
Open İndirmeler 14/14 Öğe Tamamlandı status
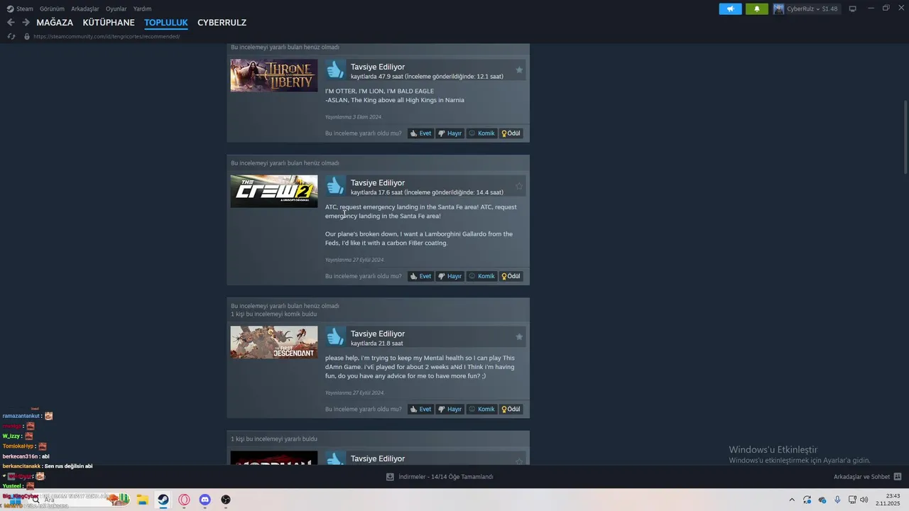[446, 477]
